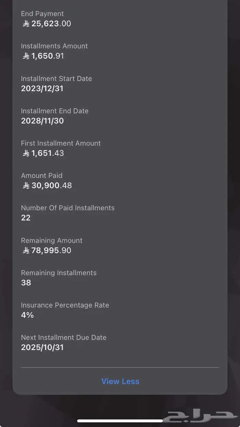Tap the Installment End Date 2028/11/30
The height and width of the screenshot is (427, 240).
point(42,121)
